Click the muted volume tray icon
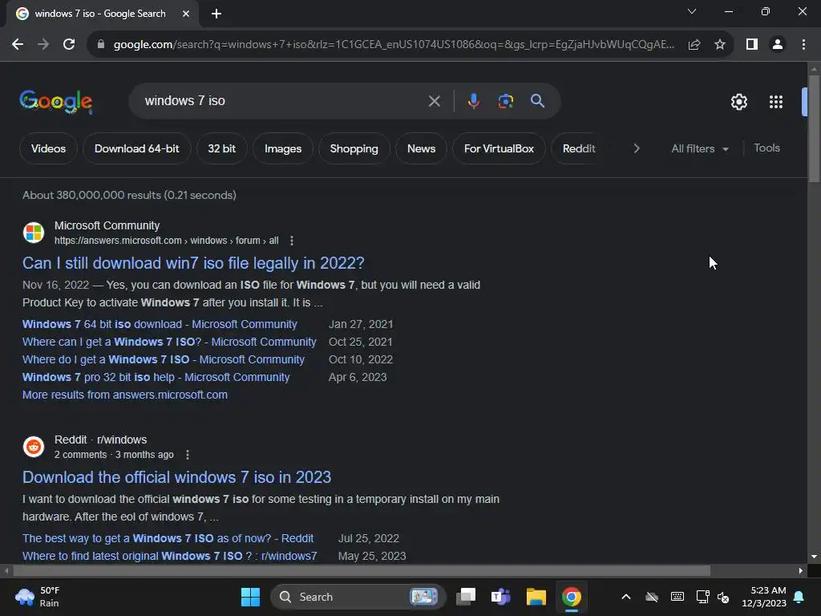Viewport: 821px width, 616px height. pos(723,597)
